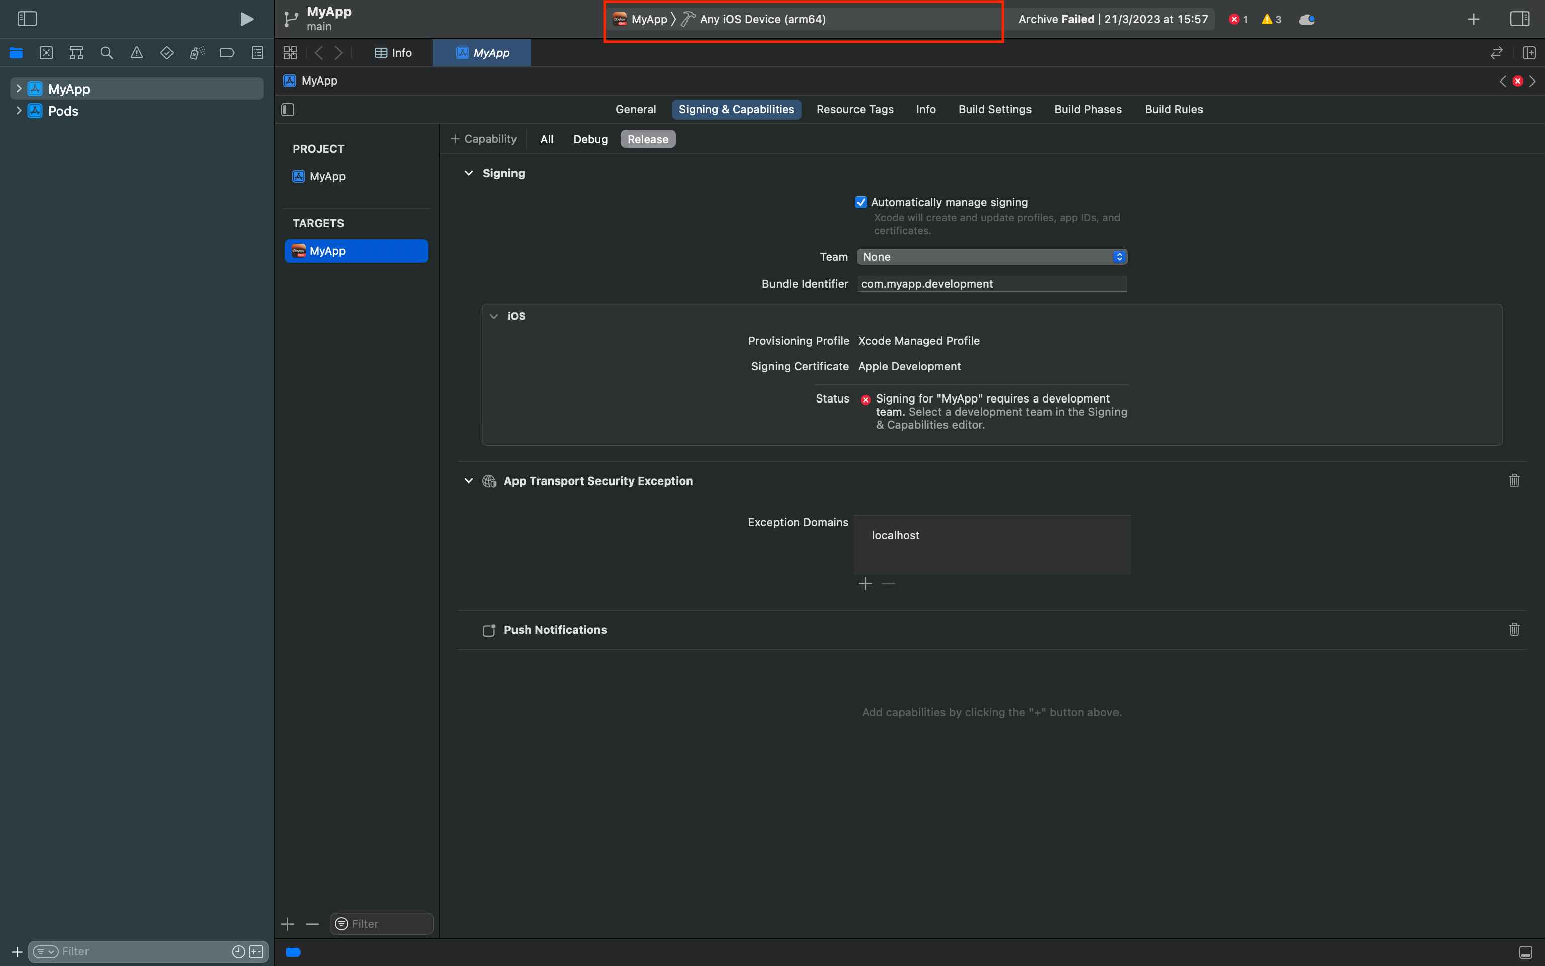Collapse App Transport Security Exception section
The width and height of the screenshot is (1545, 966).
click(469, 481)
